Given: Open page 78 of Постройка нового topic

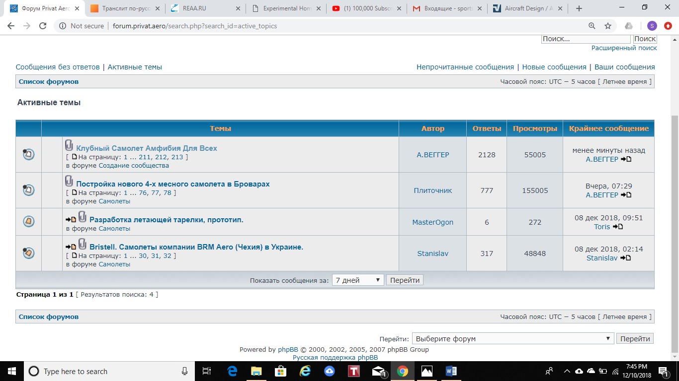Looking at the screenshot, I should coord(168,193).
